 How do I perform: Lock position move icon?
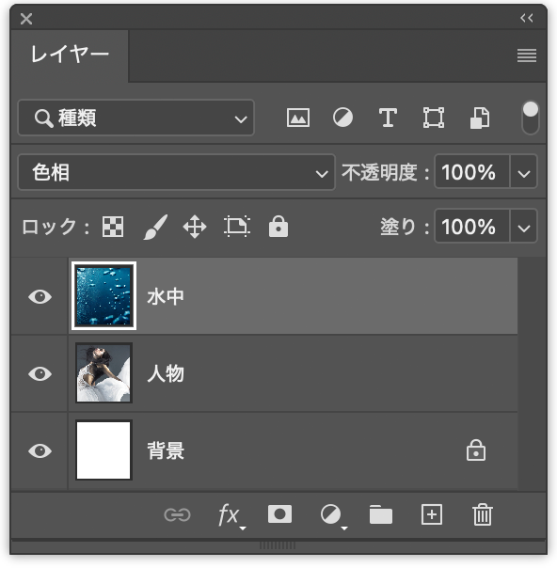click(x=195, y=227)
